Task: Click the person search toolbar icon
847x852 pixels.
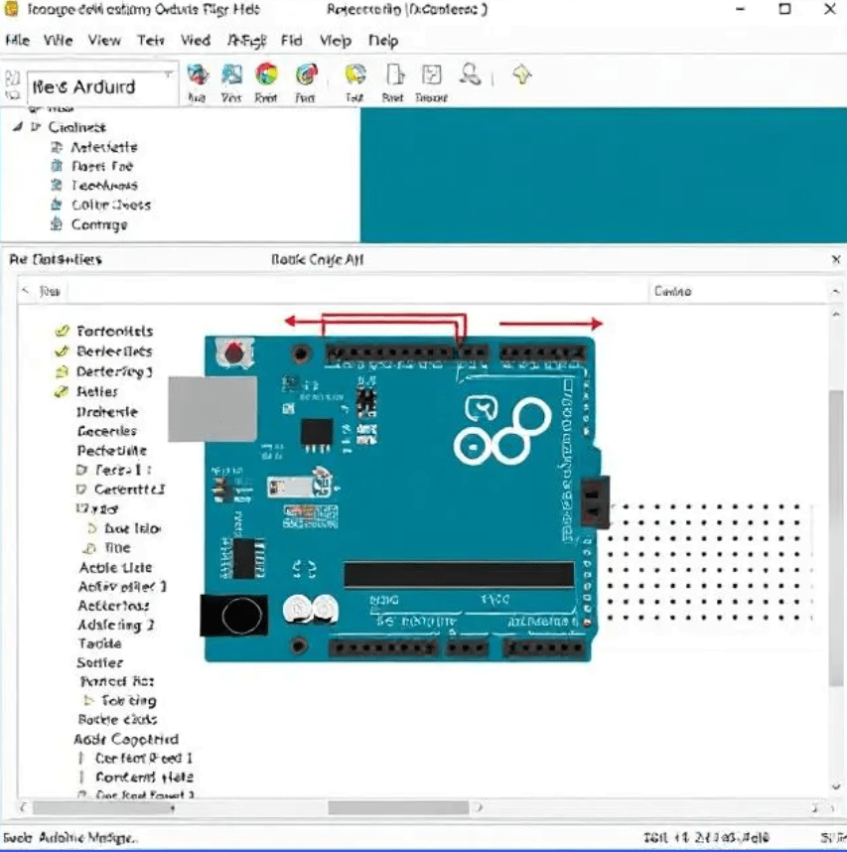Action: 471,74
